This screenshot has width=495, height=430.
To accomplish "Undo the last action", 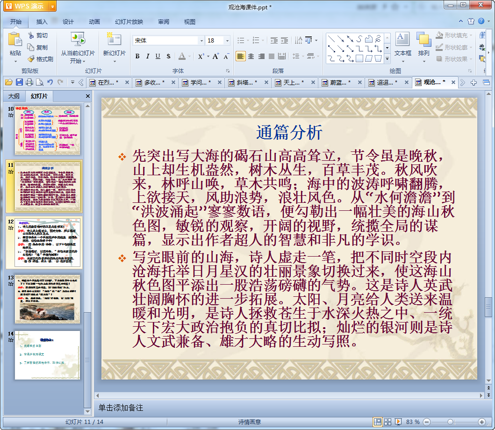I will pyautogui.click(x=50, y=82).
